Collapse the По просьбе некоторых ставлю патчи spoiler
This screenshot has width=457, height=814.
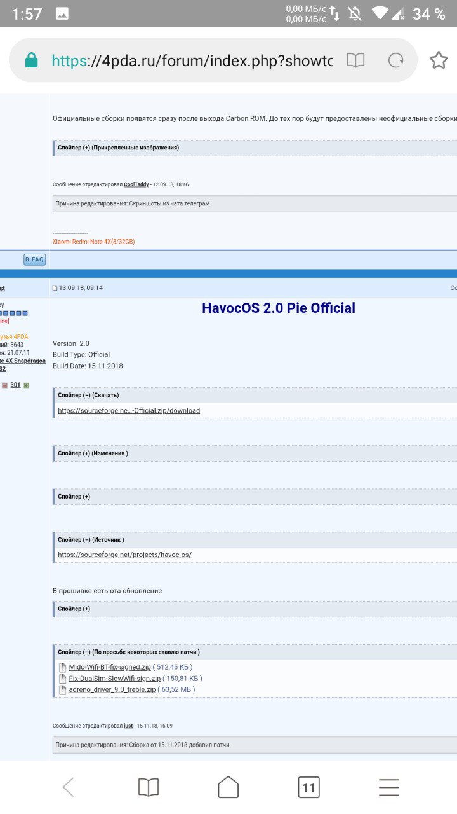(254, 652)
